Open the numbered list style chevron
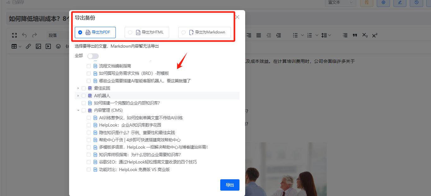 coord(316,35)
